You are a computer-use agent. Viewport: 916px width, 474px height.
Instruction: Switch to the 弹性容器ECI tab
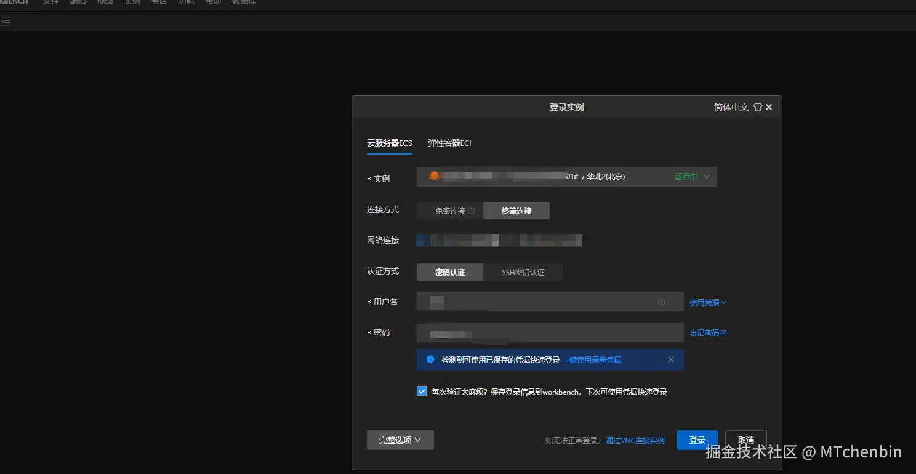point(450,143)
